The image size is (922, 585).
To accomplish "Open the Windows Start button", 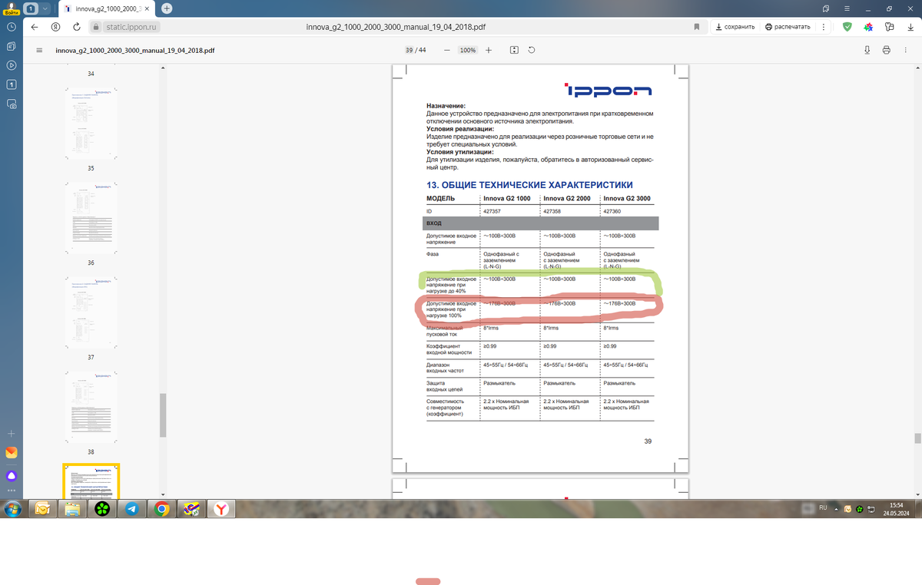I will (13, 508).
